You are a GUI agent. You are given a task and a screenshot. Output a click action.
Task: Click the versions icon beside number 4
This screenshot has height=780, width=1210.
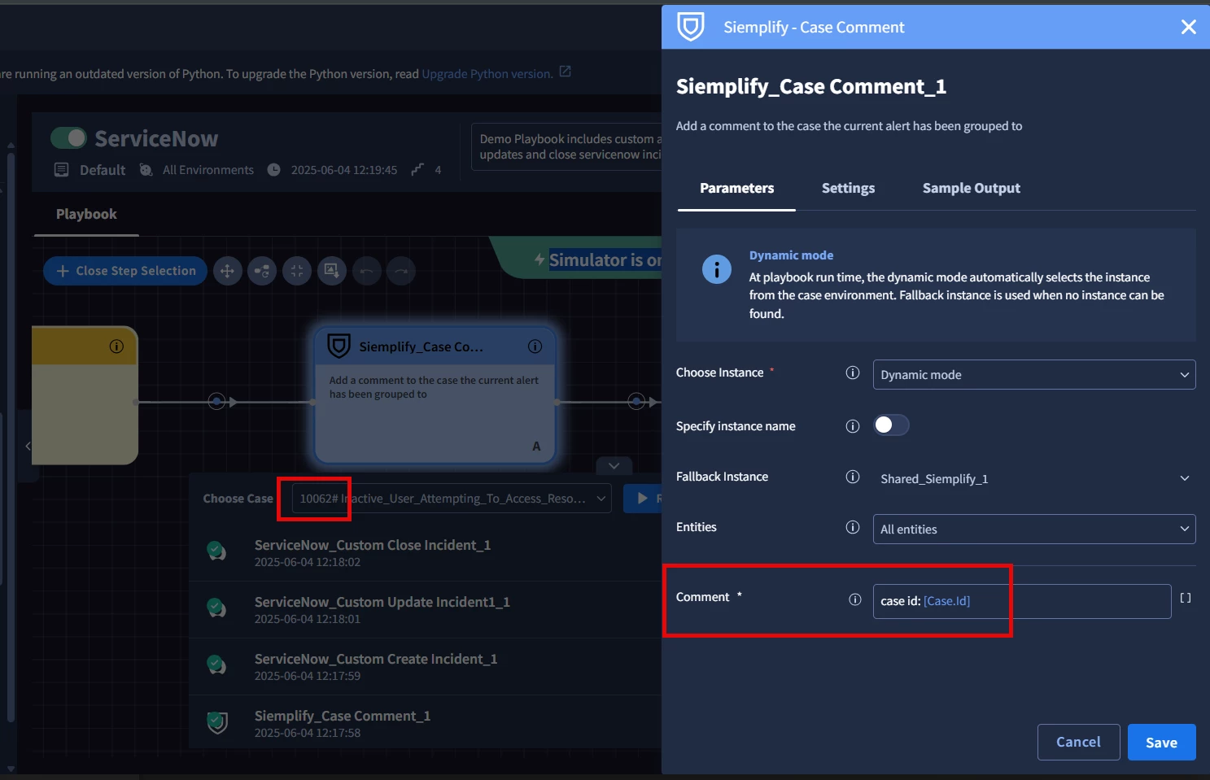click(417, 169)
